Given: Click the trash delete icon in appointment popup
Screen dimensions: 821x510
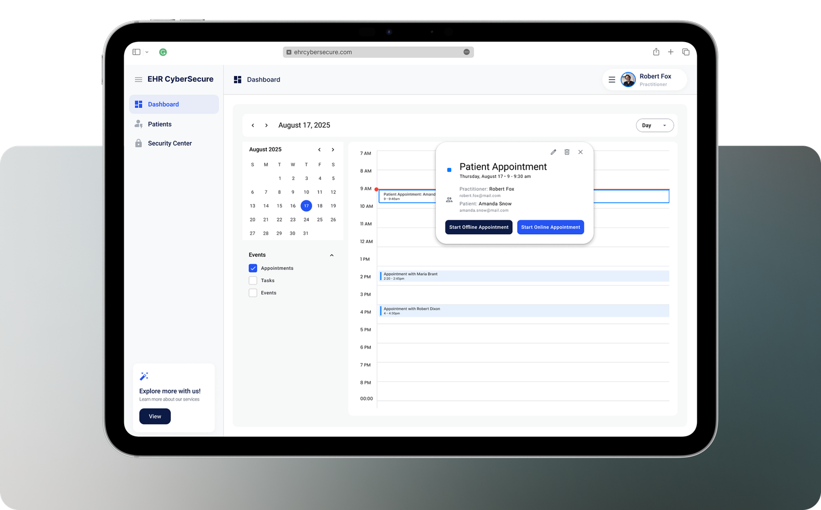Looking at the screenshot, I should point(567,152).
